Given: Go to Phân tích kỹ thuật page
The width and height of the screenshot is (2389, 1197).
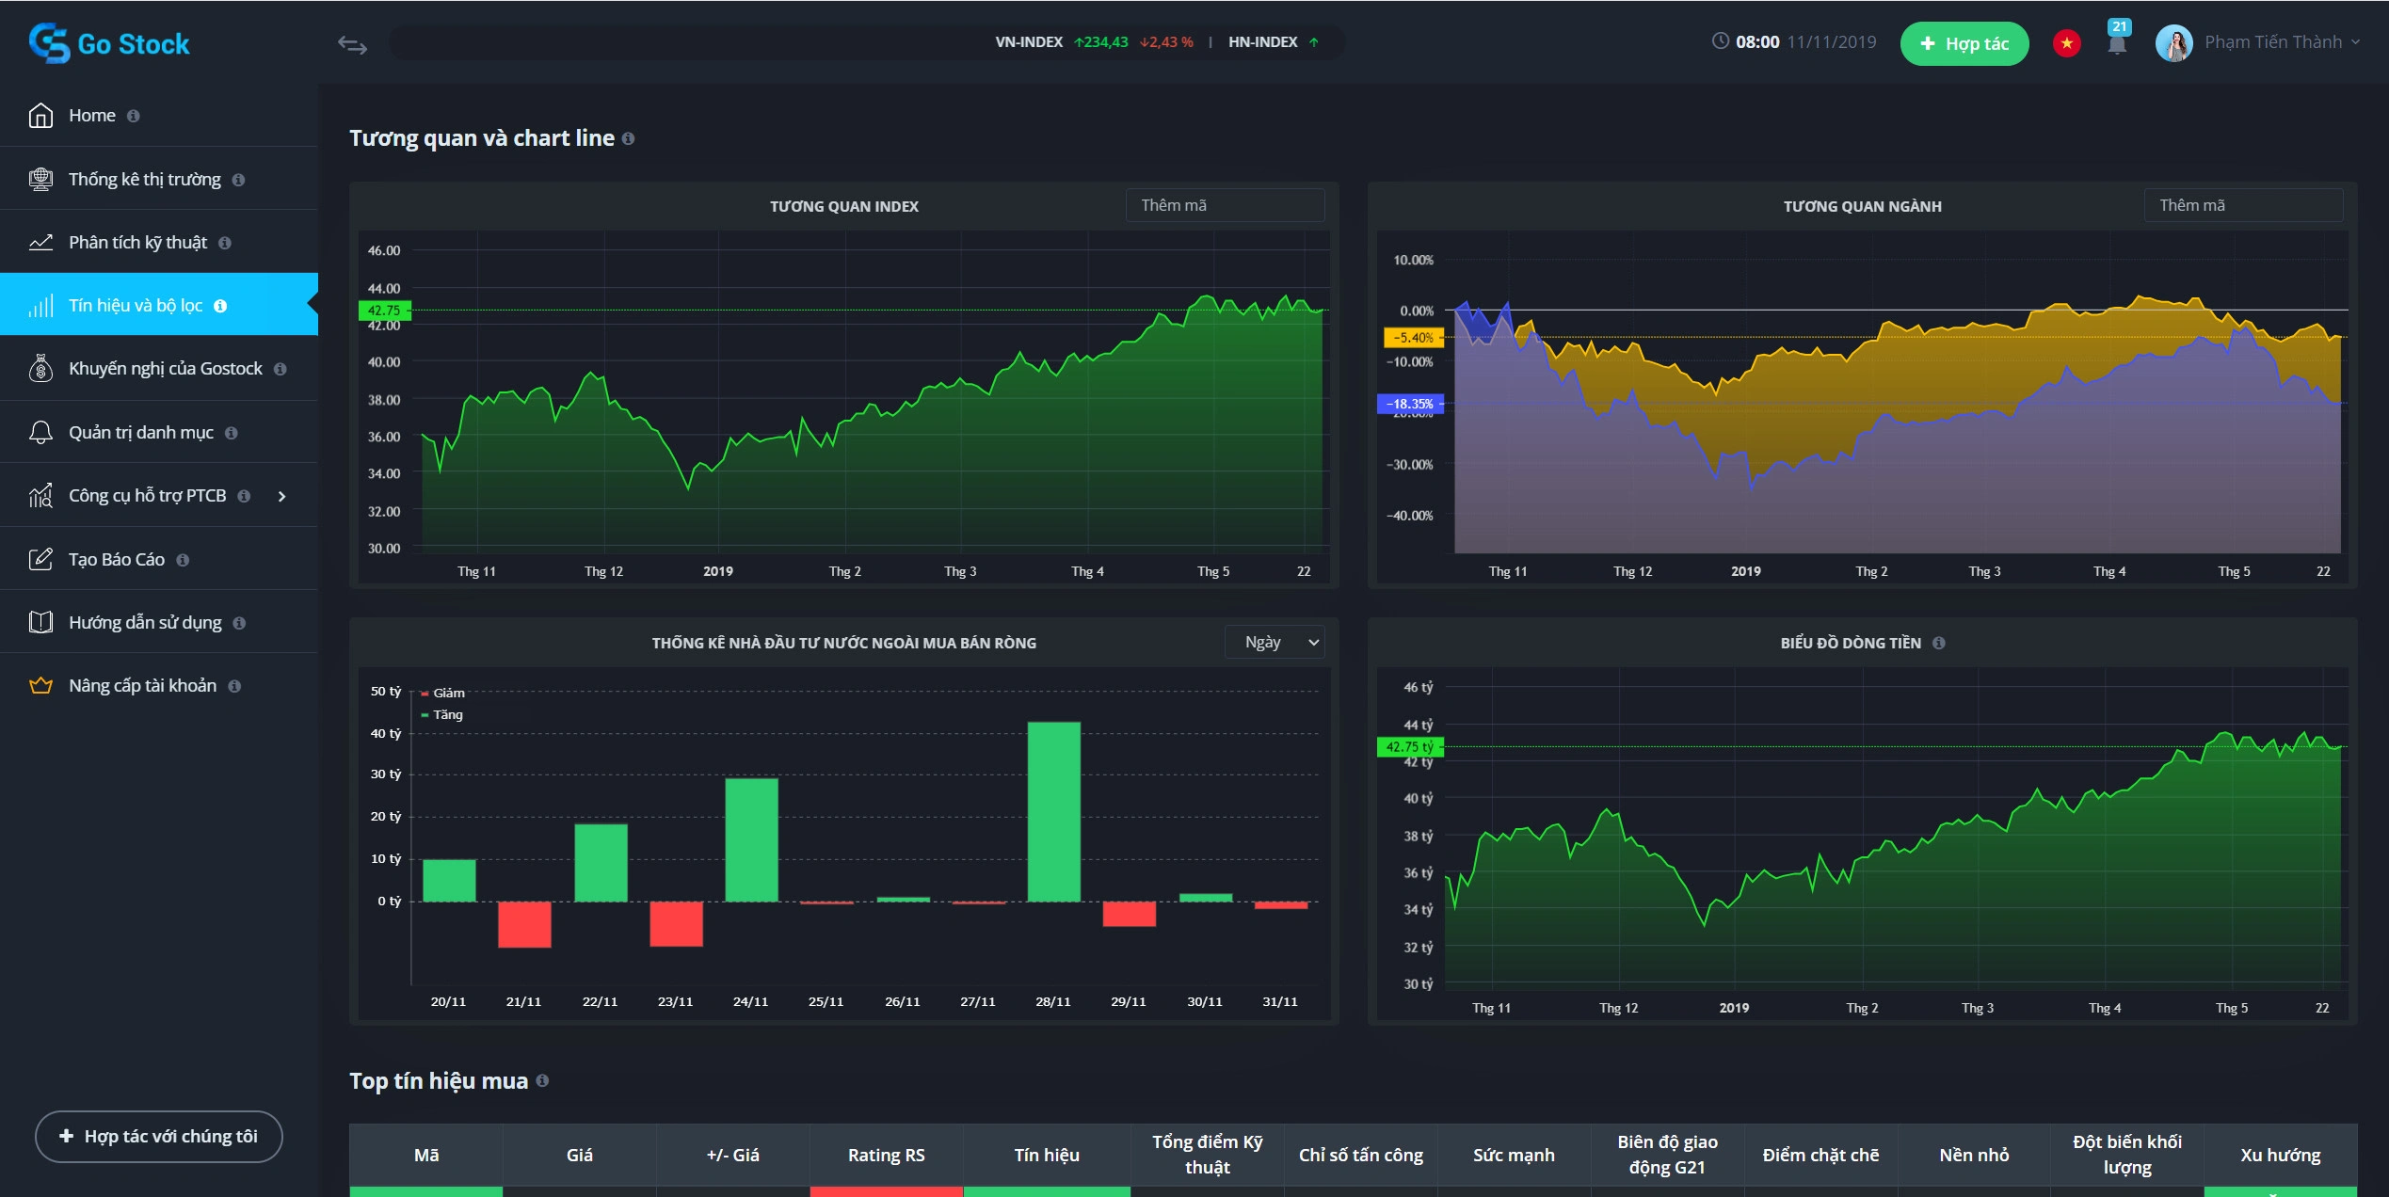Looking at the screenshot, I should tap(137, 242).
